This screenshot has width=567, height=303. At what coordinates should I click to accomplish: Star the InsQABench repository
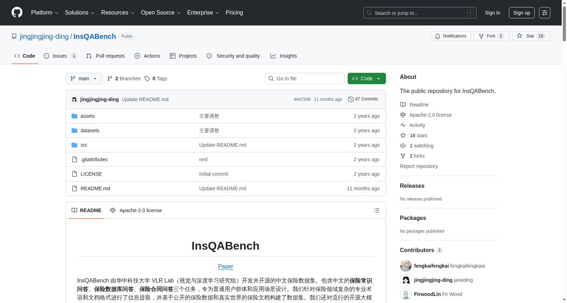(531, 36)
